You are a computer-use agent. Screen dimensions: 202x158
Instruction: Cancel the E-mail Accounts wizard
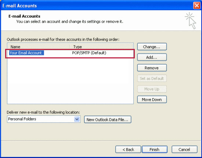(184, 150)
